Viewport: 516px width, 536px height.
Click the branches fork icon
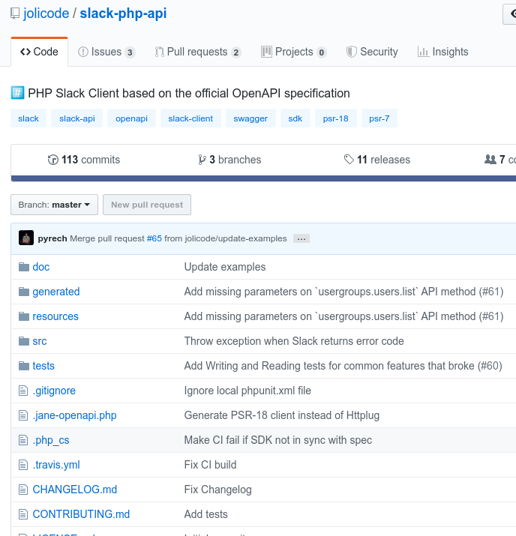[x=202, y=160]
